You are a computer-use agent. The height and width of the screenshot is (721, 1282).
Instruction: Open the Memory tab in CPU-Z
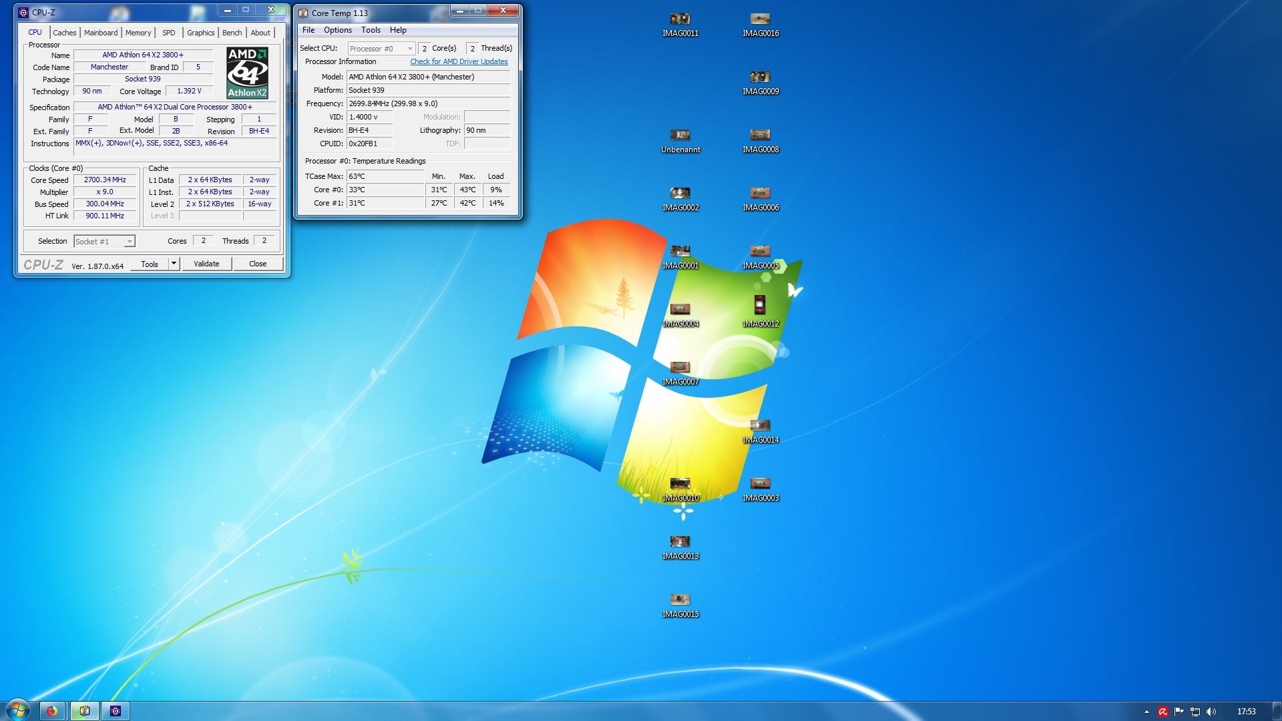(138, 33)
